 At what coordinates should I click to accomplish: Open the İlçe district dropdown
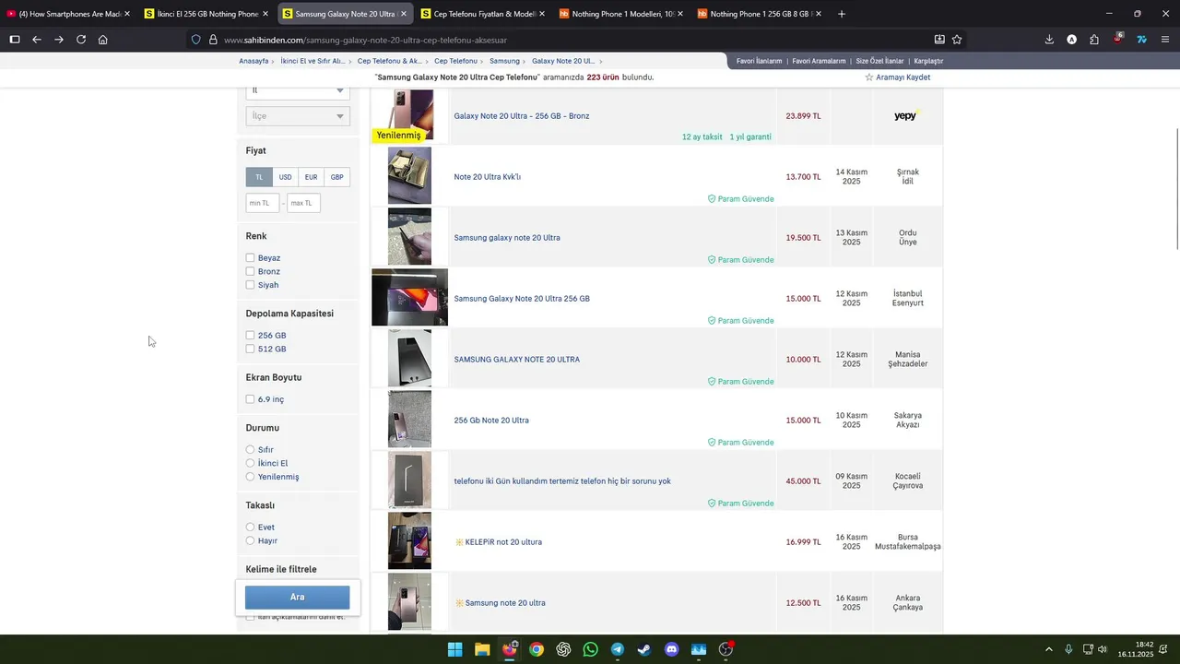coord(298,116)
